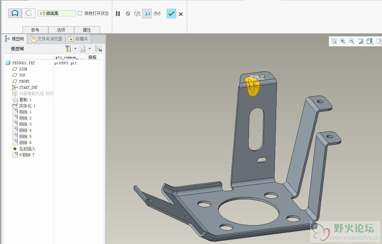Viewport: 382px width, 244px height.
Task: Click the green insert-here arrow icon
Action: [15, 149]
